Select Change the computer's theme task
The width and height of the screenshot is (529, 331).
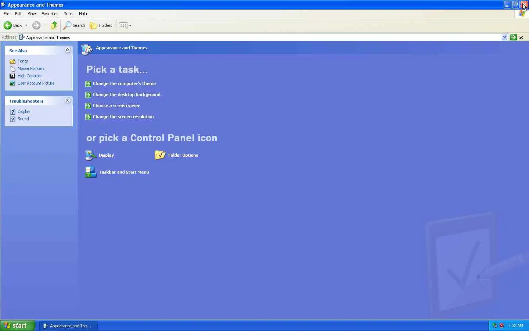(124, 83)
